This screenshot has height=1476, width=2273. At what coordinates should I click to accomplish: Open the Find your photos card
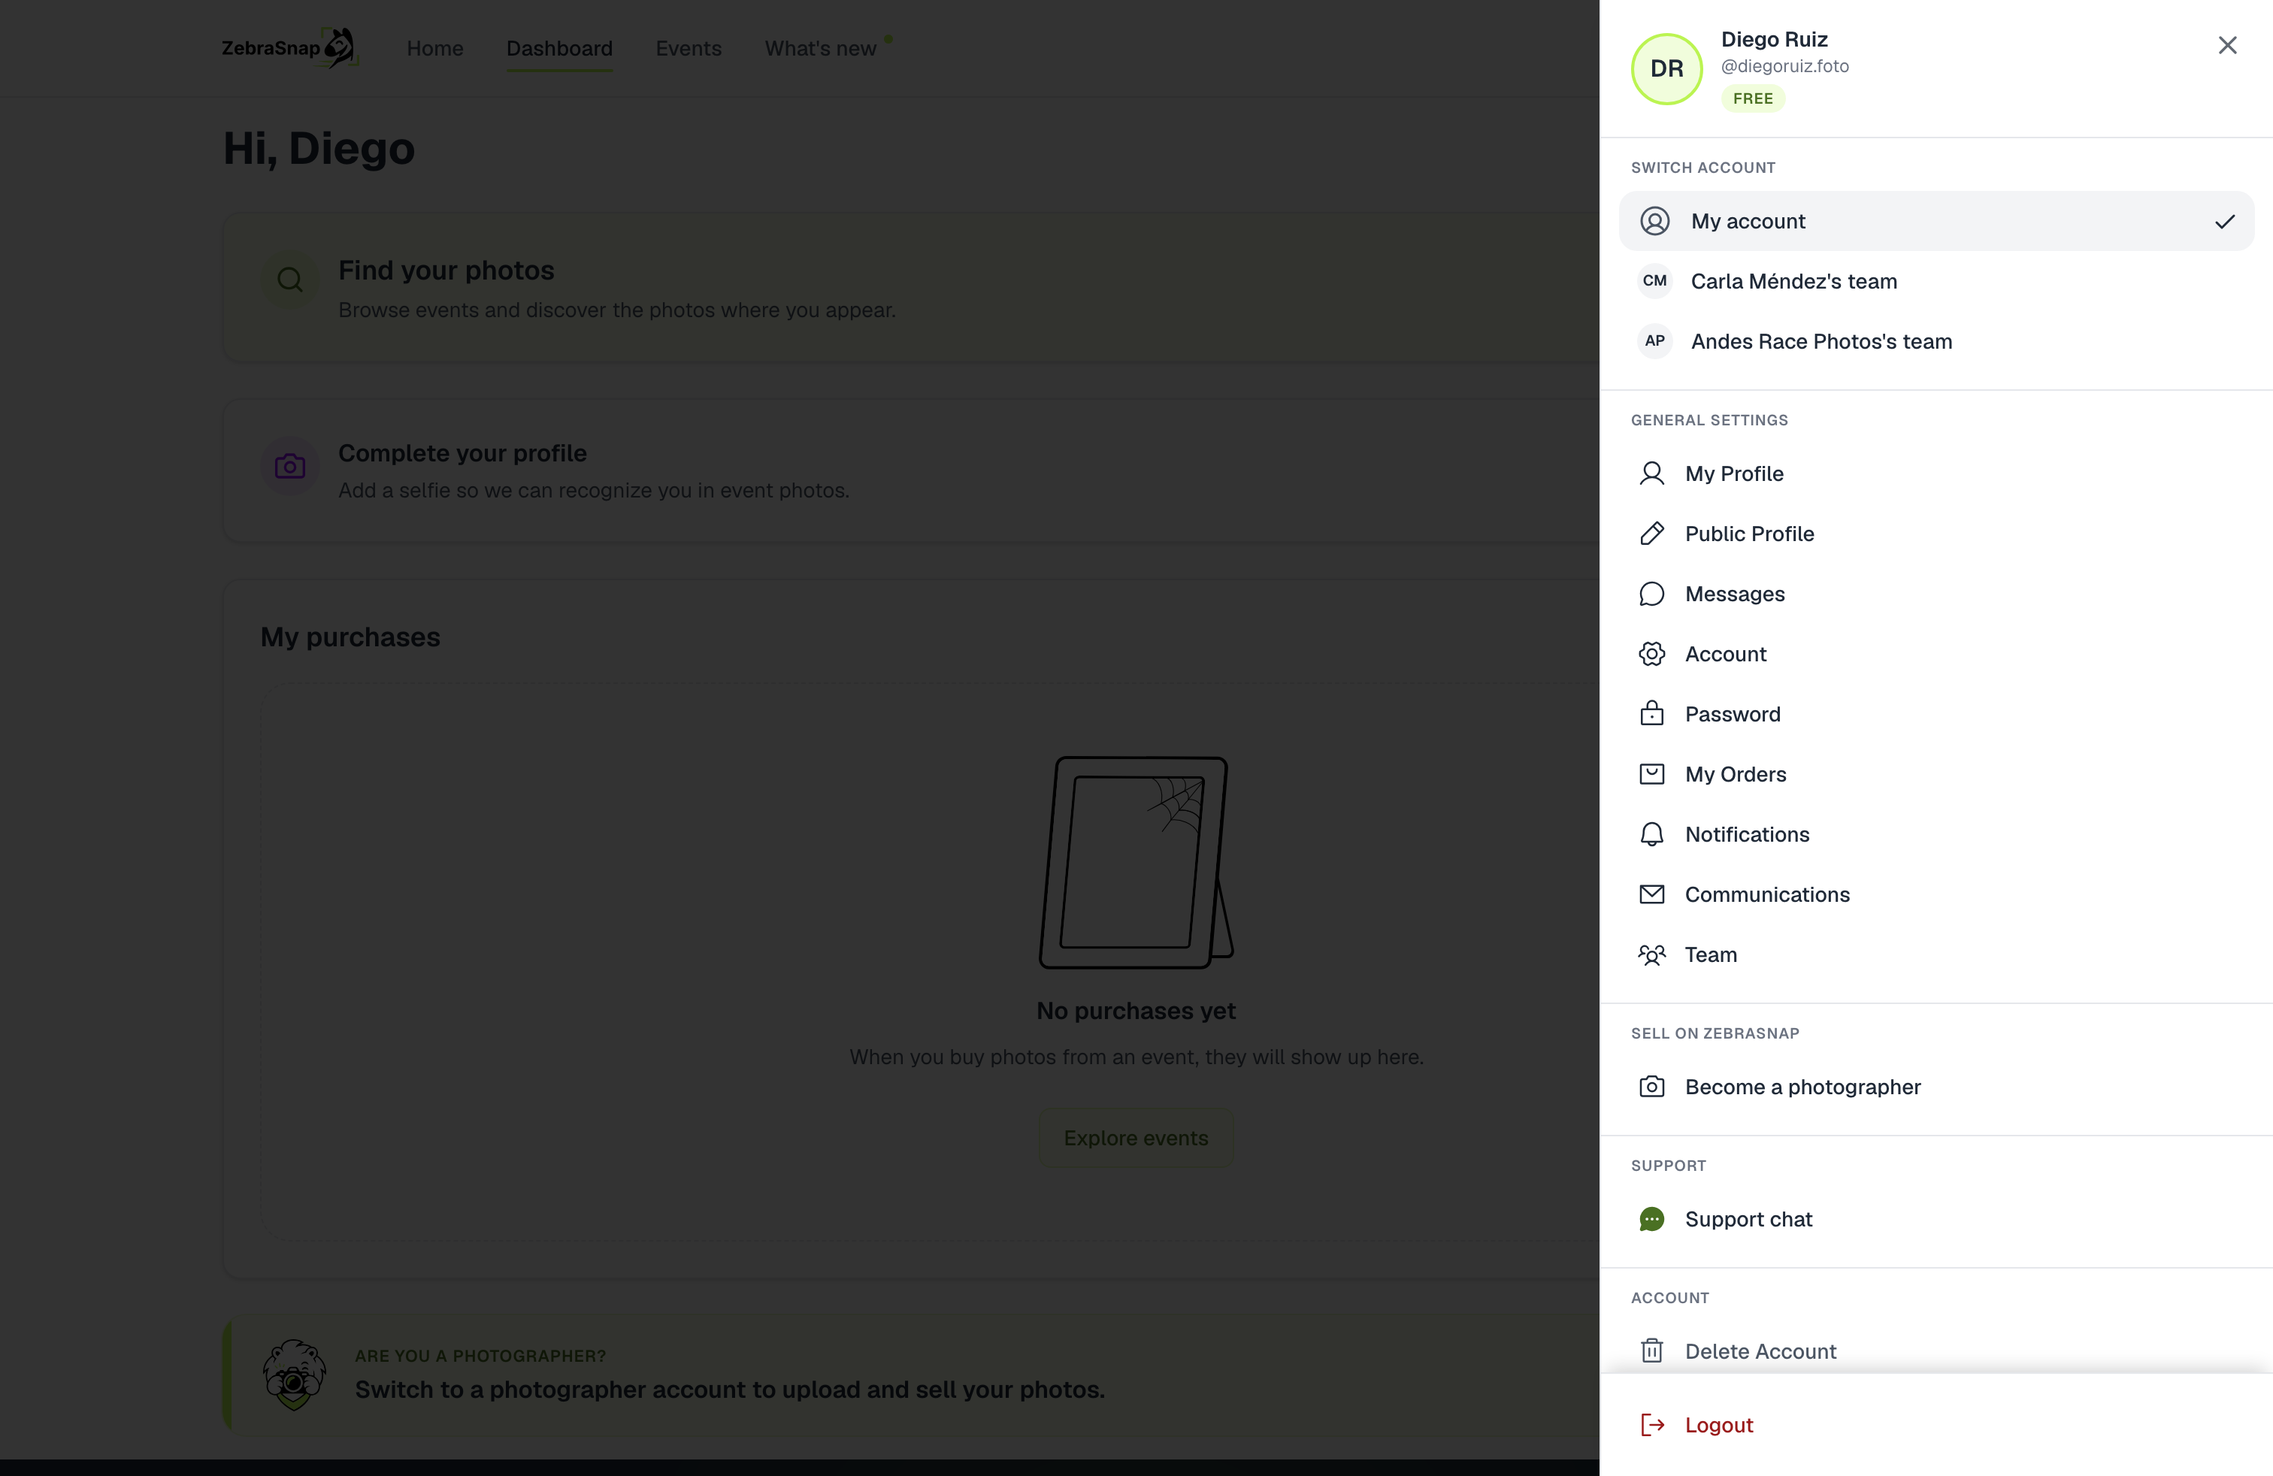(911, 286)
